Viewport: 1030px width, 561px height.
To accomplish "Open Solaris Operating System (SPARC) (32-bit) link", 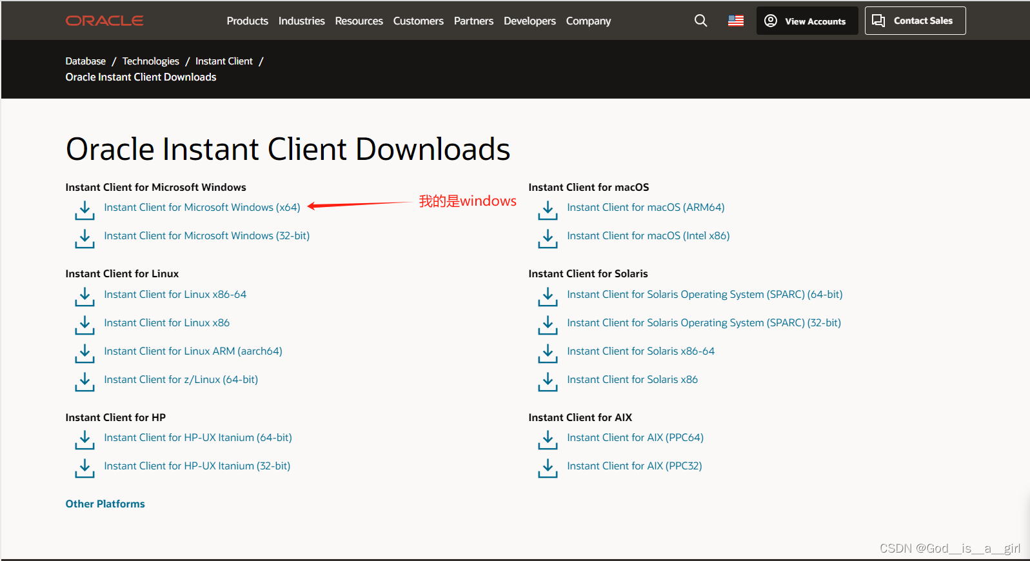I will tap(704, 323).
